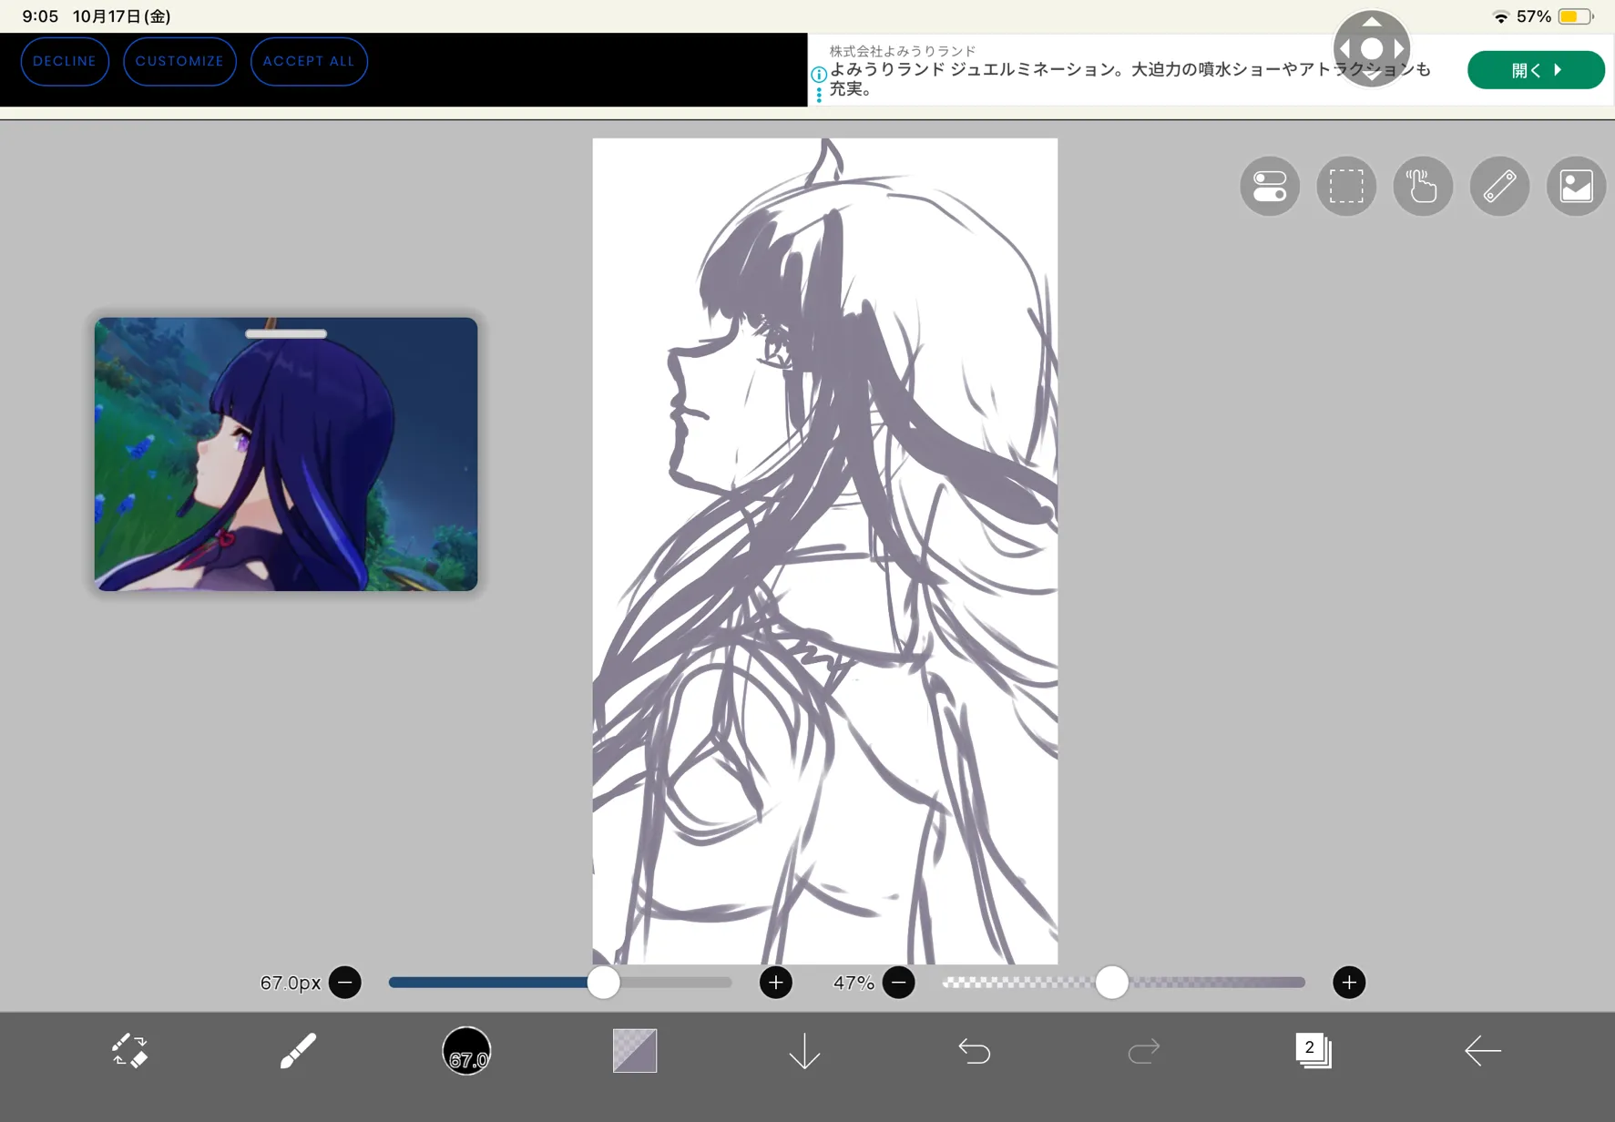1615x1122 pixels.
Task: Open ad options three-dot icon
Action: coord(819,95)
